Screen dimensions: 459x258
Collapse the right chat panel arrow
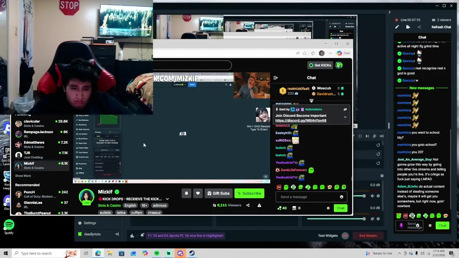[389, 13]
